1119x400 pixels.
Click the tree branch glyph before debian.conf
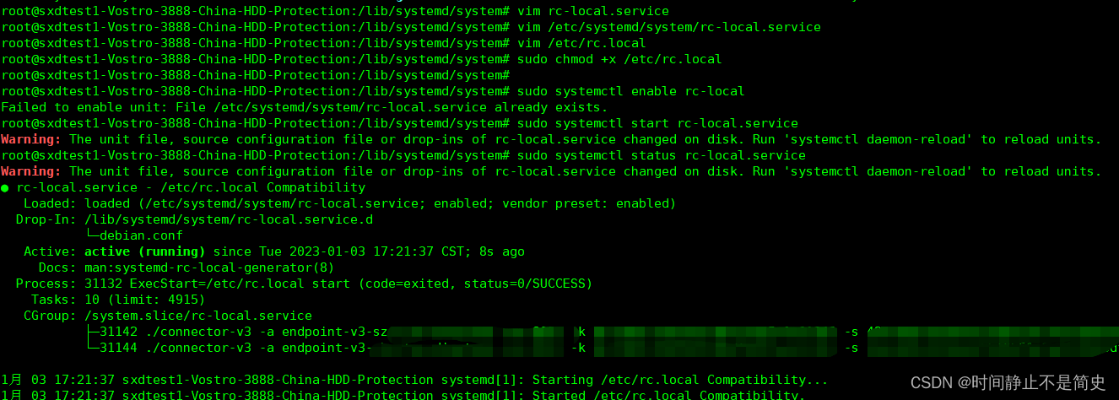pyautogui.click(x=92, y=235)
